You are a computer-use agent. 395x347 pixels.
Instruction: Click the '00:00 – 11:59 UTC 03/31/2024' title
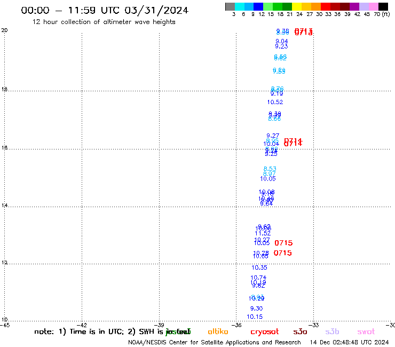click(x=105, y=10)
